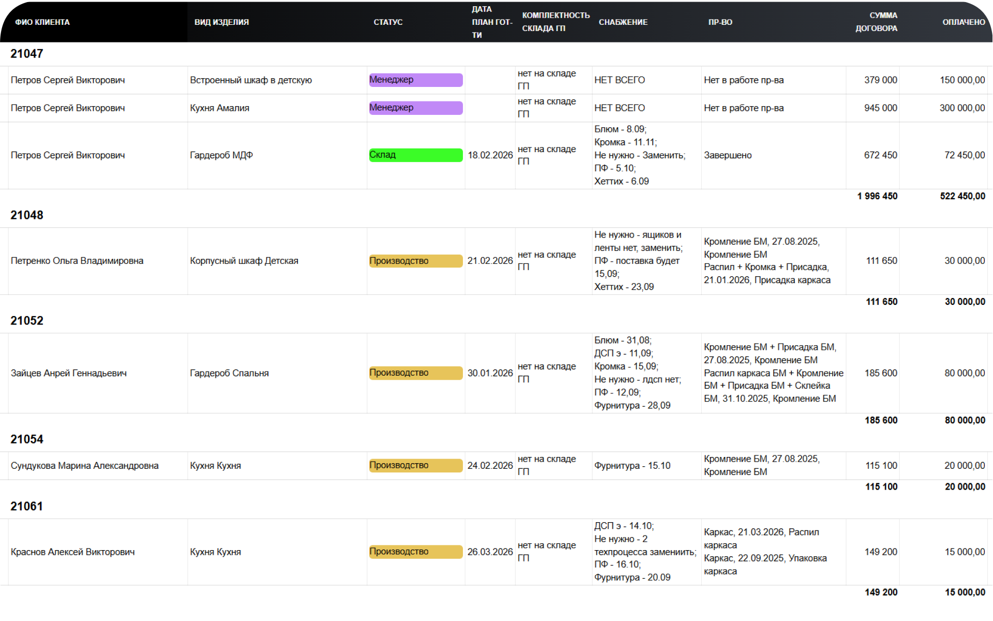
Task: Click Завершено production cell
Action: click(x=728, y=155)
